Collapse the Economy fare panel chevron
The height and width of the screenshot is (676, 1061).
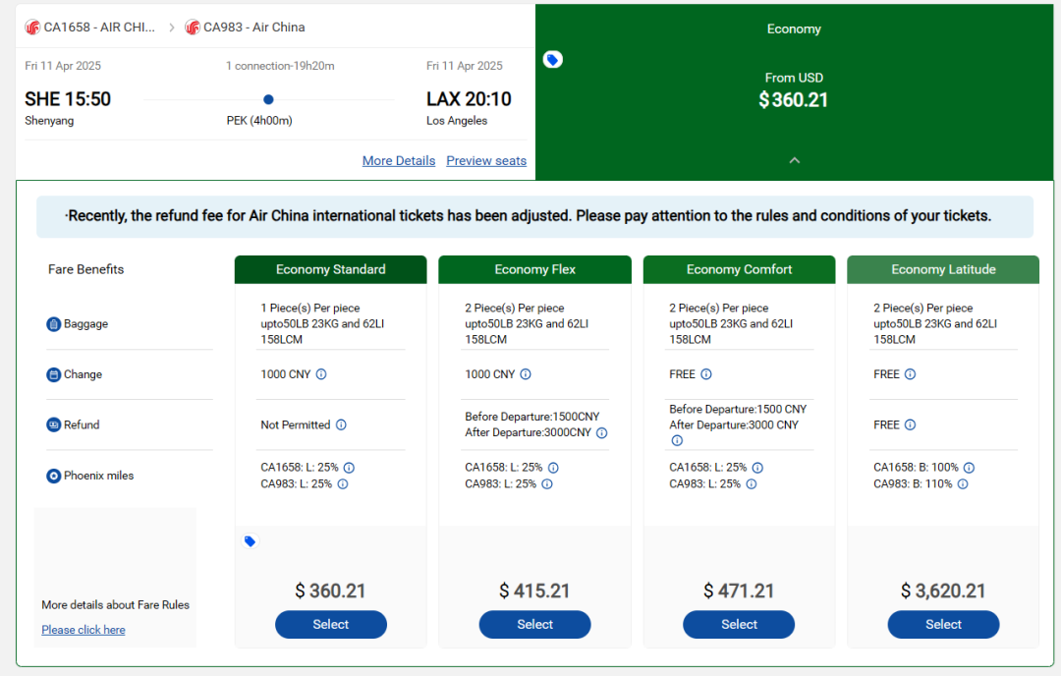pyautogui.click(x=795, y=160)
